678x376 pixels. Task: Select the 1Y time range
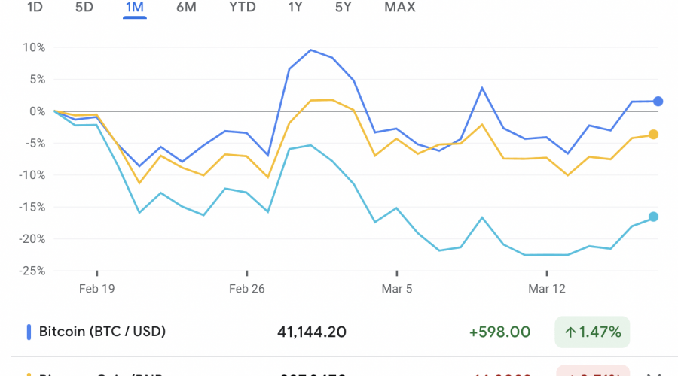[297, 8]
